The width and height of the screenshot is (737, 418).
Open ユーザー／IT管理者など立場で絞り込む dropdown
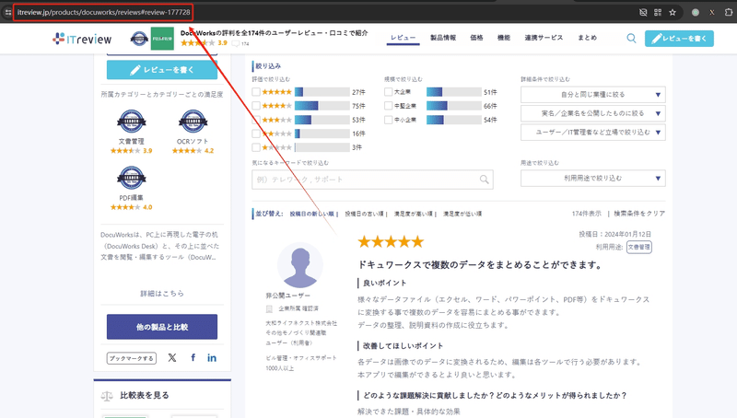coord(592,133)
